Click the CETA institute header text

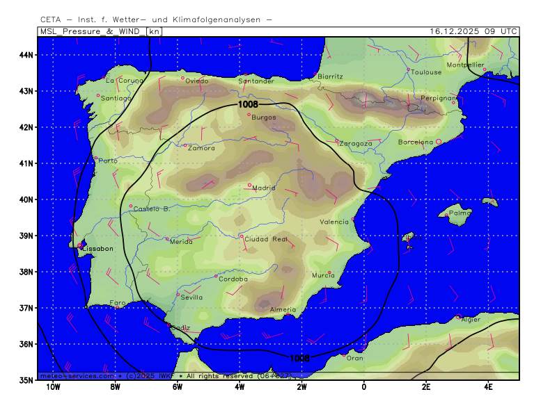(x=157, y=20)
